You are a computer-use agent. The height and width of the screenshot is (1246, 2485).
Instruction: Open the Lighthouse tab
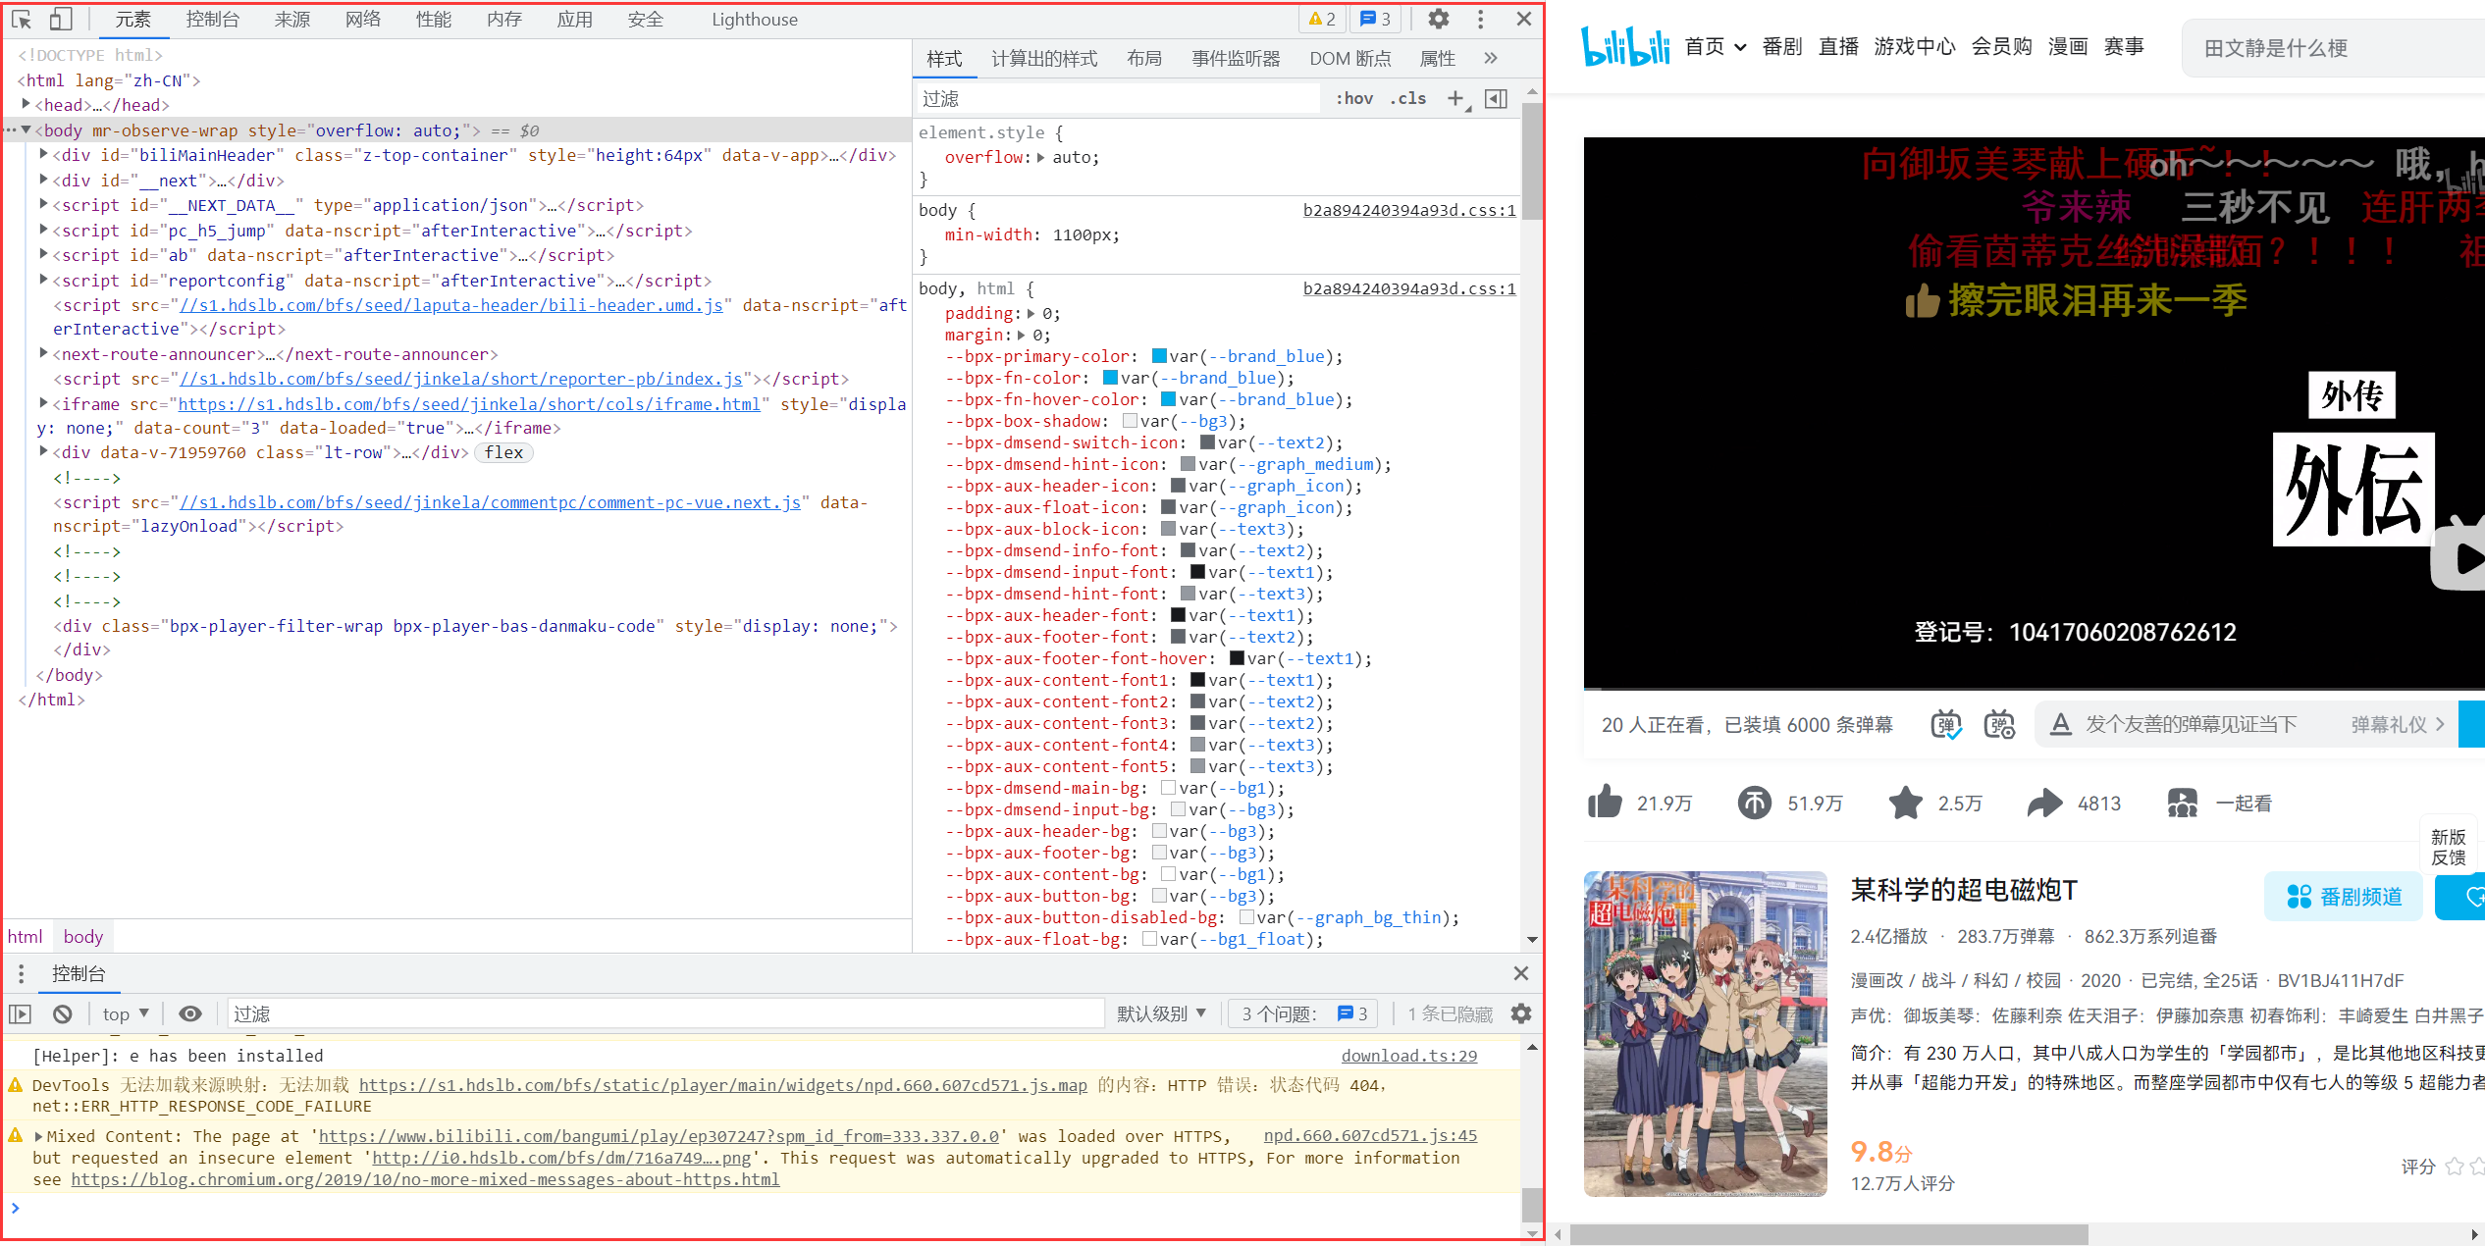pyautogui.click(x=755, y=19)
